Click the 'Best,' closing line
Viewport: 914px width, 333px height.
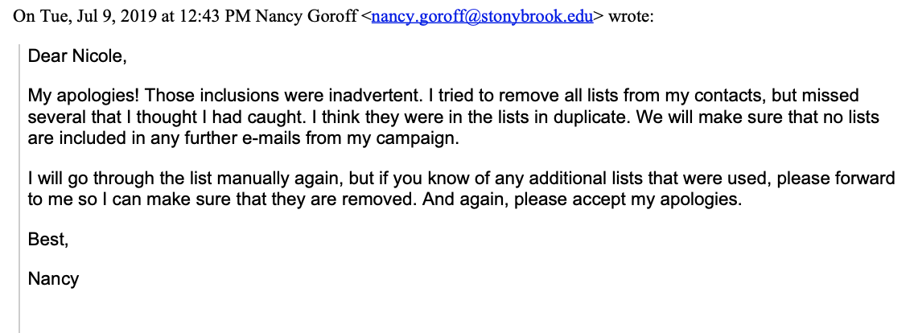coord(48,240)
